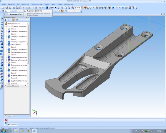Select the Построение tab below the tree

[x=9, y=116]
